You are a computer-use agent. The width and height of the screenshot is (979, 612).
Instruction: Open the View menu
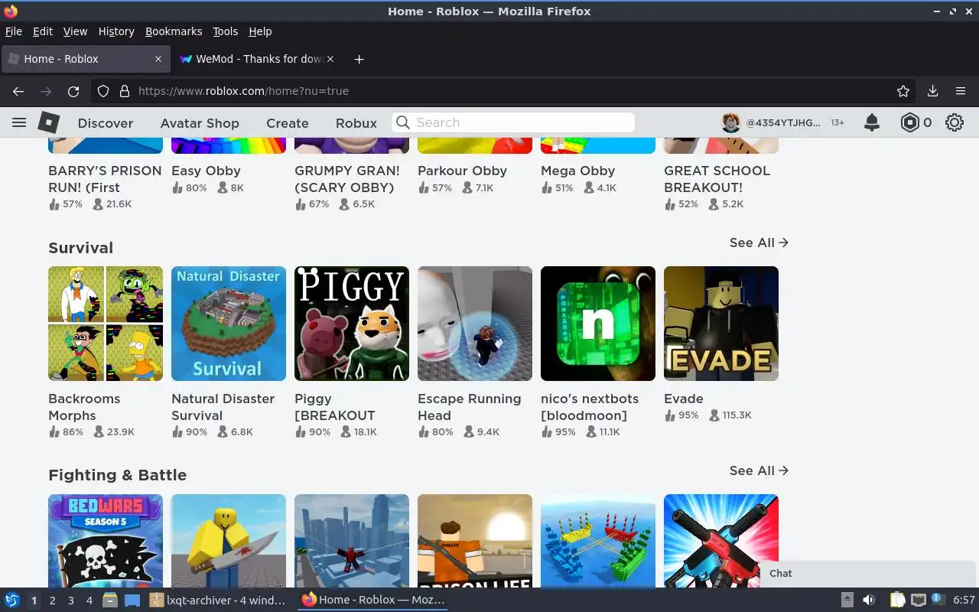tap(75, 31)
